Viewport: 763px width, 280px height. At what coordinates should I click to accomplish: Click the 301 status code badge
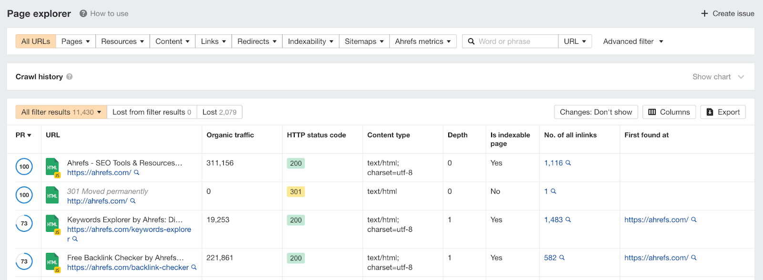pos(296,191)
